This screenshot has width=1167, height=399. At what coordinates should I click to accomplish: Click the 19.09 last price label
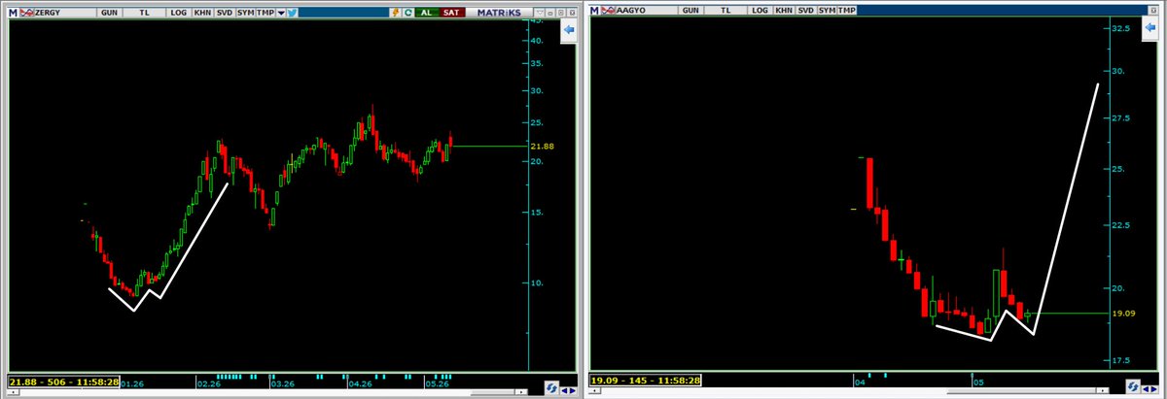click(x=1124, y=314)
